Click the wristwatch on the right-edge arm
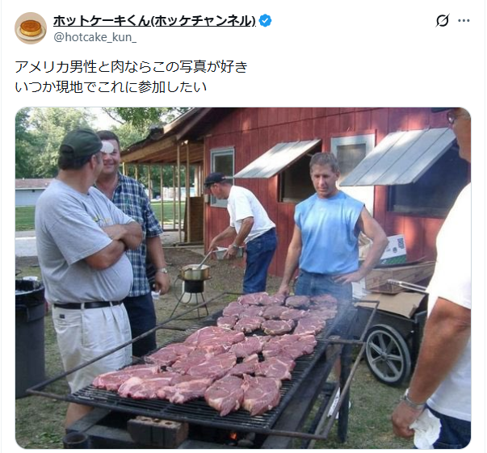487x453 pixels. (x=413, y=401)
